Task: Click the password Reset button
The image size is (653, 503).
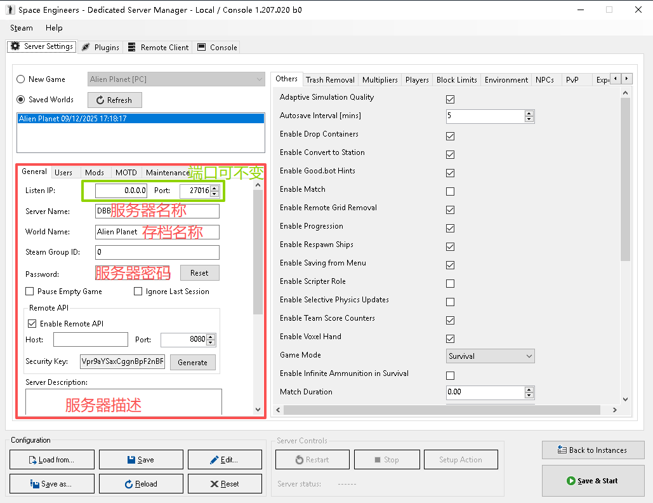Action: click(199, 273)
